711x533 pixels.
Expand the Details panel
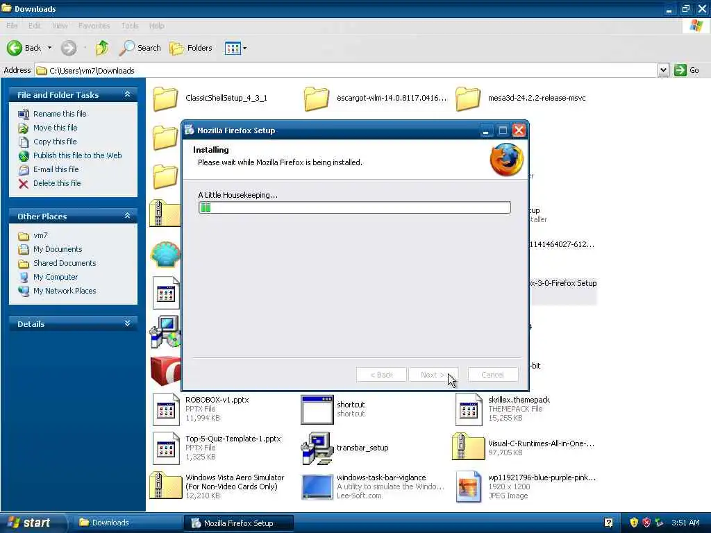[x=128, y=323]
